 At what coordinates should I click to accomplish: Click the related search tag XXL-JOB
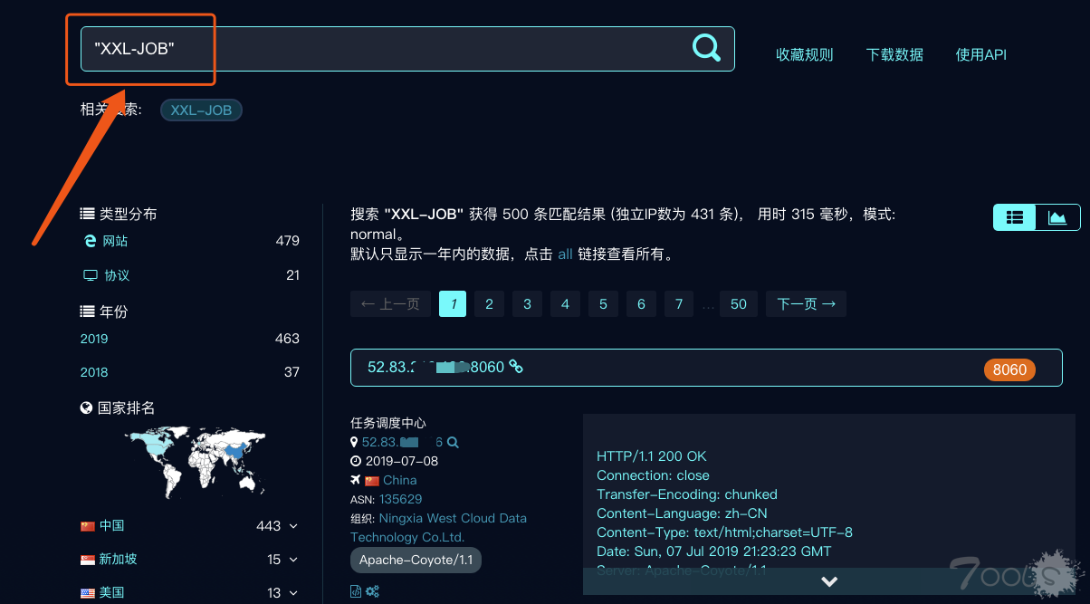tap(201, 110)
